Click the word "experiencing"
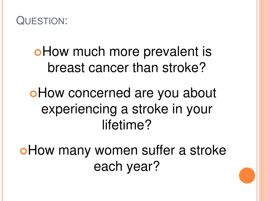Screen dimensions: 268x201 click(79, 109)
